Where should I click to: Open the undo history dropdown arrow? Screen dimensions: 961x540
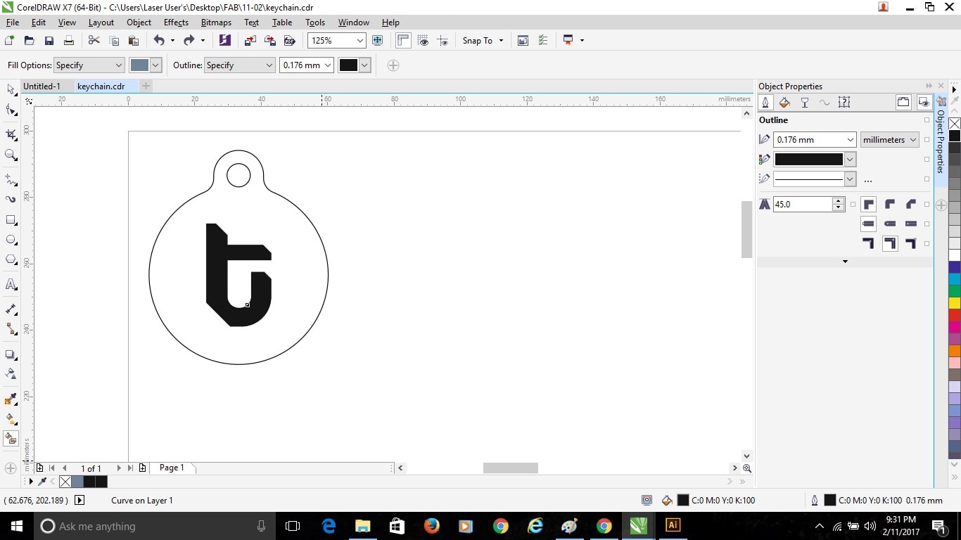[172, 41]
